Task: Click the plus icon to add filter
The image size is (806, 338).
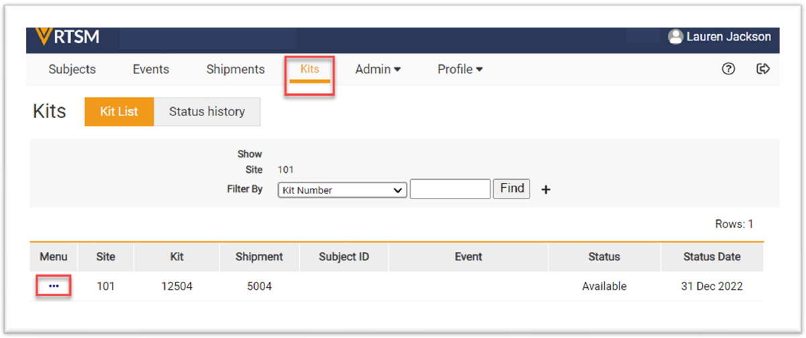Action: tap(546, 190)
